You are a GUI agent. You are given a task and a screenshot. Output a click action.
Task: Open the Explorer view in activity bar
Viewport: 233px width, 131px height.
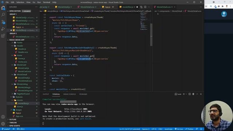tap(3, 8)
